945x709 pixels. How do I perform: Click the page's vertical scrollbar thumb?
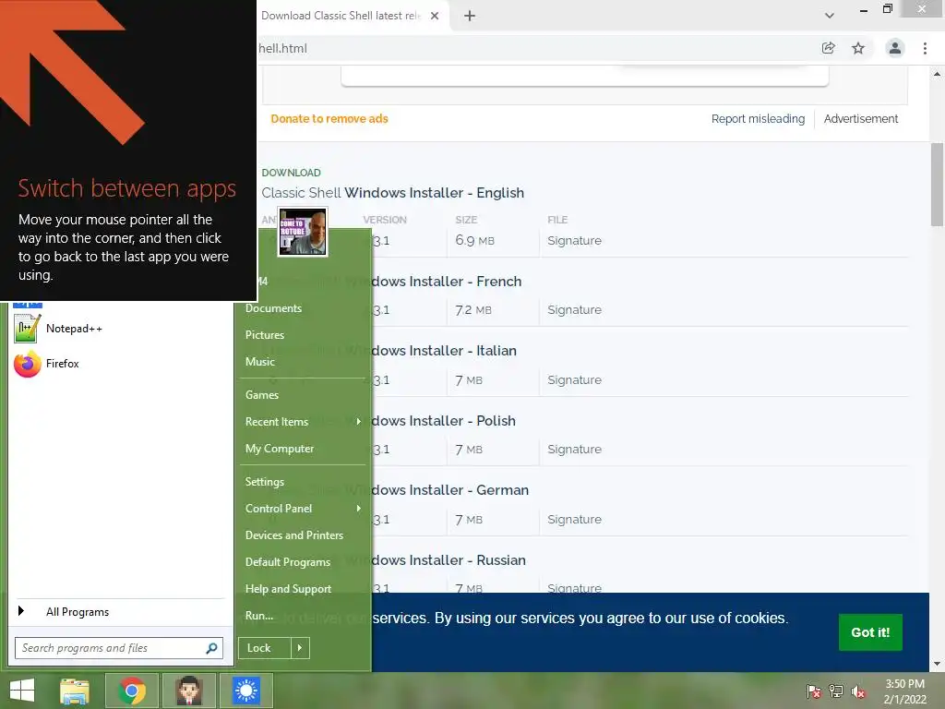[x=937, y=185]
